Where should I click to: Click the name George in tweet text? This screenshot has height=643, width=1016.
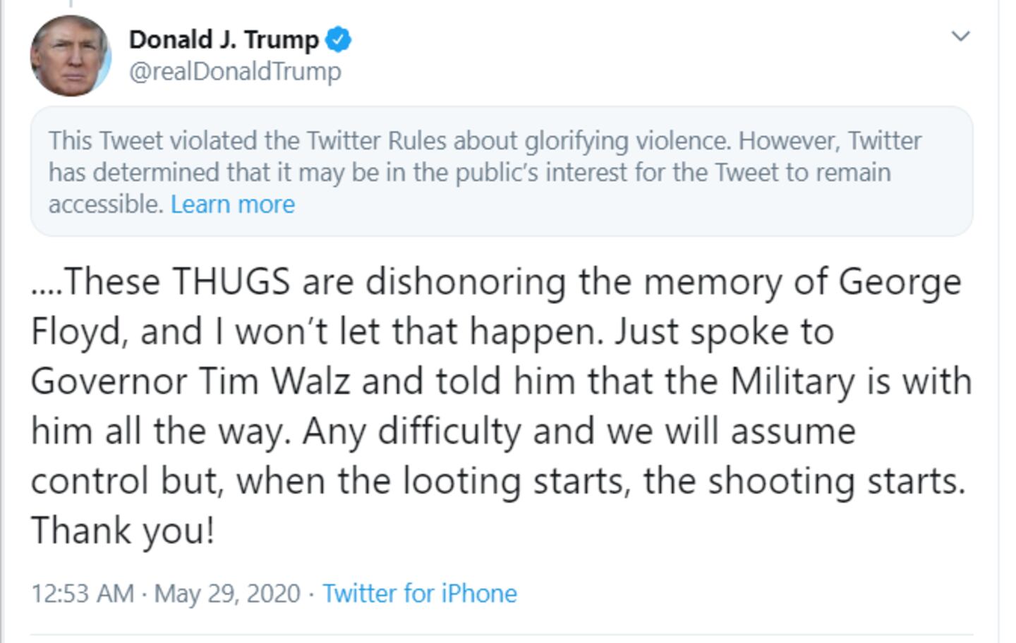900,281
